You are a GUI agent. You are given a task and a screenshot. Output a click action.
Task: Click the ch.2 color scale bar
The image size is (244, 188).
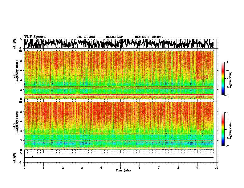tap(223, 129)
